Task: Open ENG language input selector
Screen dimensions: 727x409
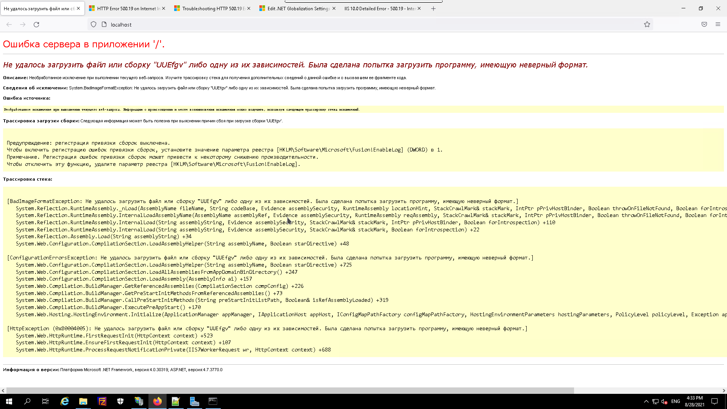Action: (676, 401)
